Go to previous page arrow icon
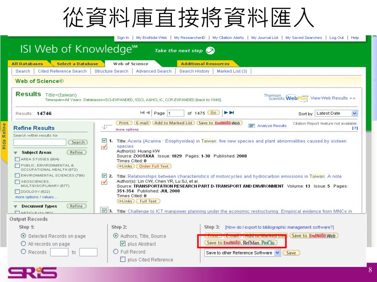The height and width of the screenshot is (282, 377). [148, 113]
